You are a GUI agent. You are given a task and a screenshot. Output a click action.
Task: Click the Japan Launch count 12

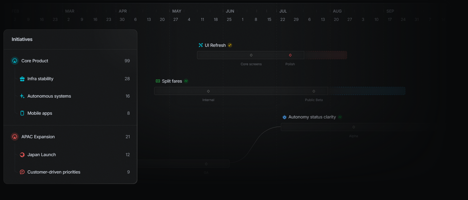click(x=128, y=155)
